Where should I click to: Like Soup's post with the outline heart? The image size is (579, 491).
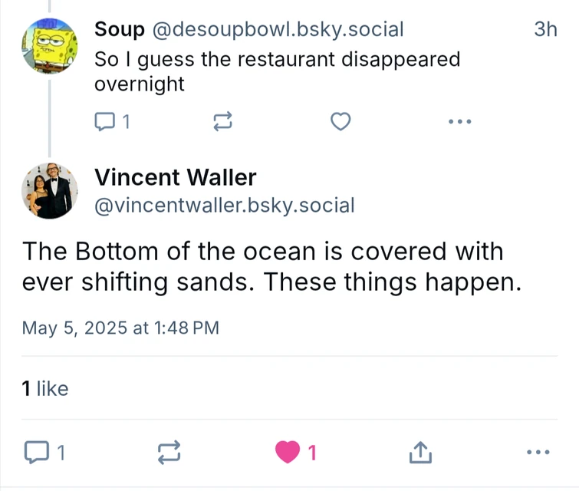click(x=340, y=121)
